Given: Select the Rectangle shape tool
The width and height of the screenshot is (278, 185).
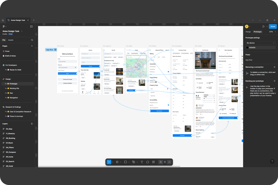Looking at the screenshot, I should pyautogui.click(x=125, y=162).
